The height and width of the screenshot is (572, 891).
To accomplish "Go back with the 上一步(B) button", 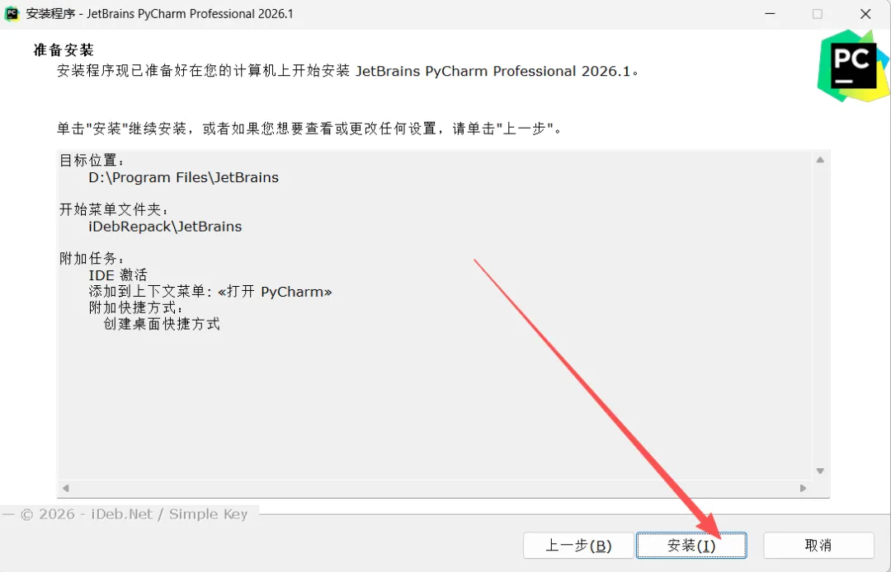I will tap(577, 546).
